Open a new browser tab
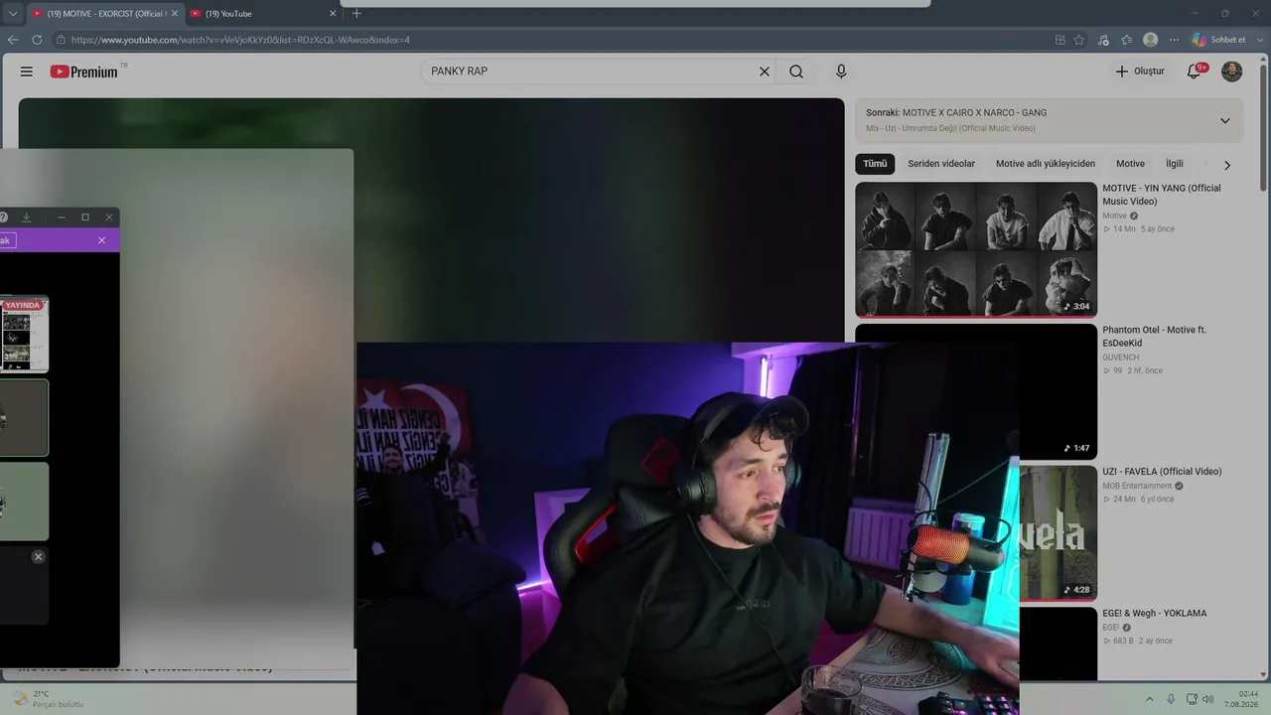The width and height of the screenshot is (1271, 715). click(x=356, y=14)
